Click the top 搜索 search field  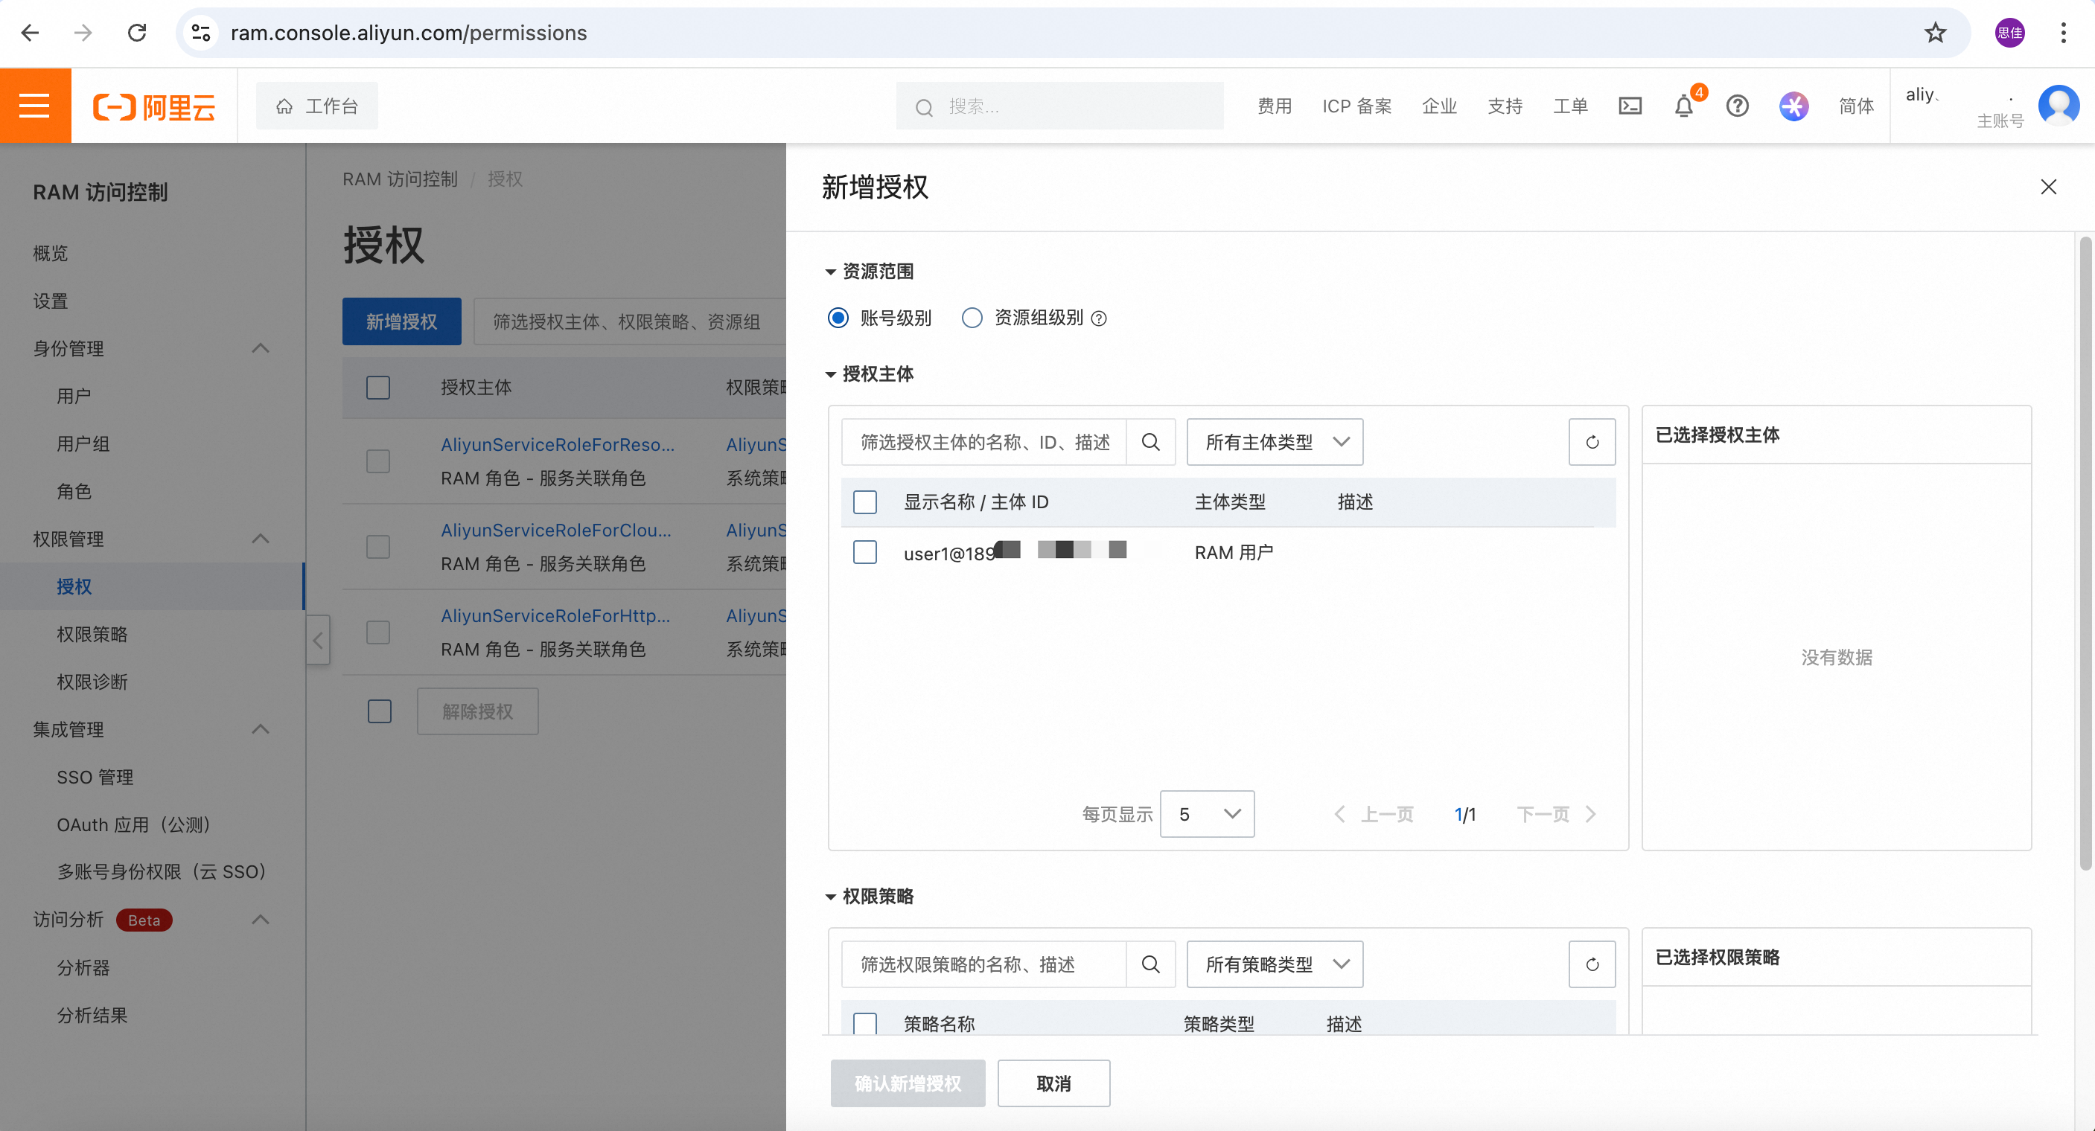pyautogui.click(x=1059, y=106)
